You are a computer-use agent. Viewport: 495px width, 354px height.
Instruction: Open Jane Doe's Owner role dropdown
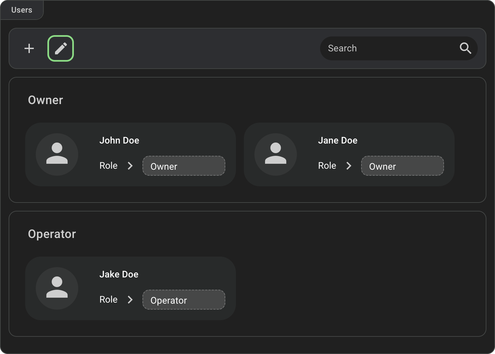(x=402, y=166)
